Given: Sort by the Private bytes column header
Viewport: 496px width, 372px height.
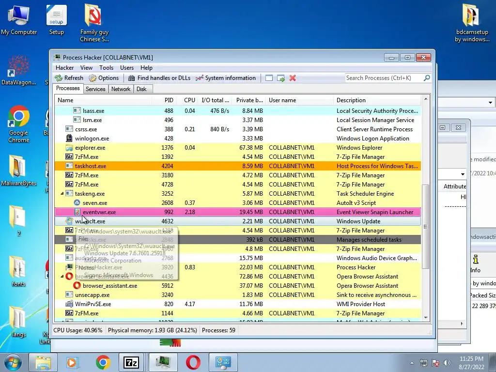Looking at the screenshot, I should (x=248, y=100).
